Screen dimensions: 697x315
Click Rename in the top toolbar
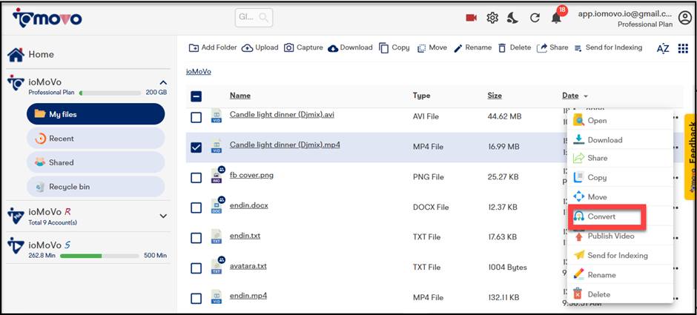pyautogui.click(x=472, y=47)
